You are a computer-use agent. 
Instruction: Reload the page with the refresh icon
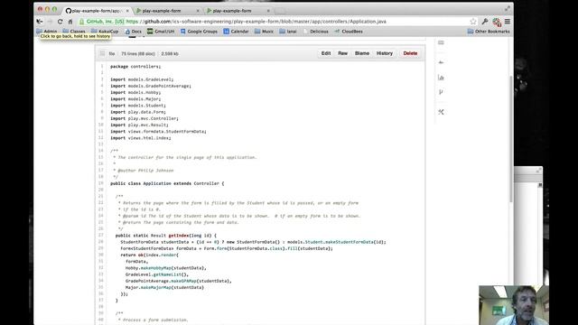pos(61,22)
